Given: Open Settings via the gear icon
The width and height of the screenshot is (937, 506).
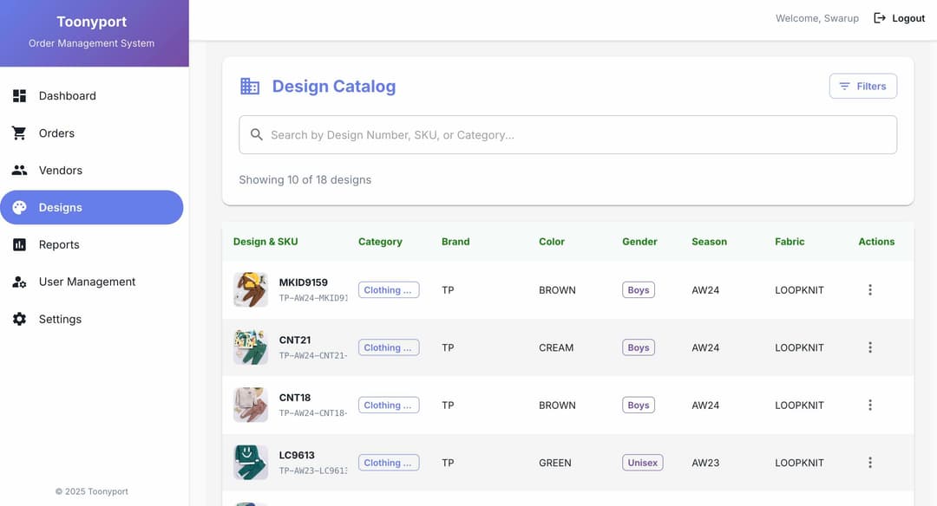Looking at the screenshot, I should [19, 319].
